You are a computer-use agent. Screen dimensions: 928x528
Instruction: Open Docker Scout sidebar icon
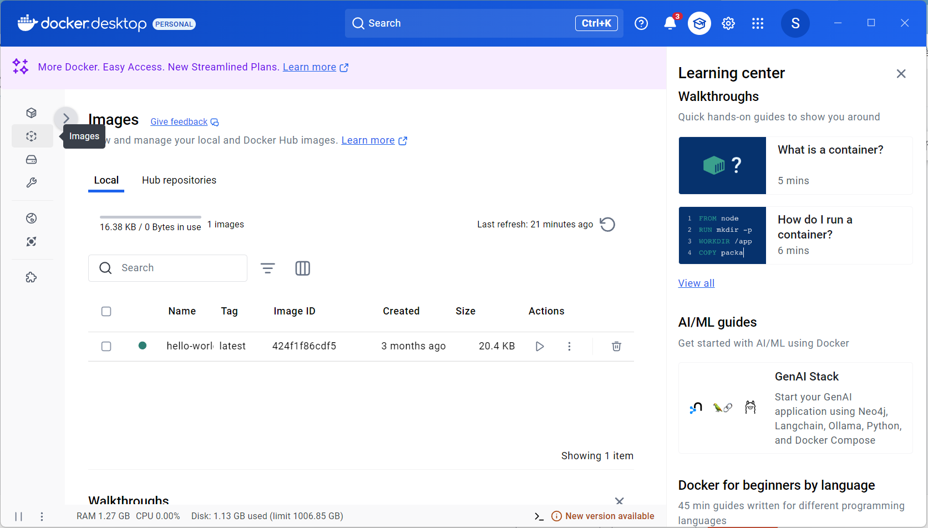[32, 242]
